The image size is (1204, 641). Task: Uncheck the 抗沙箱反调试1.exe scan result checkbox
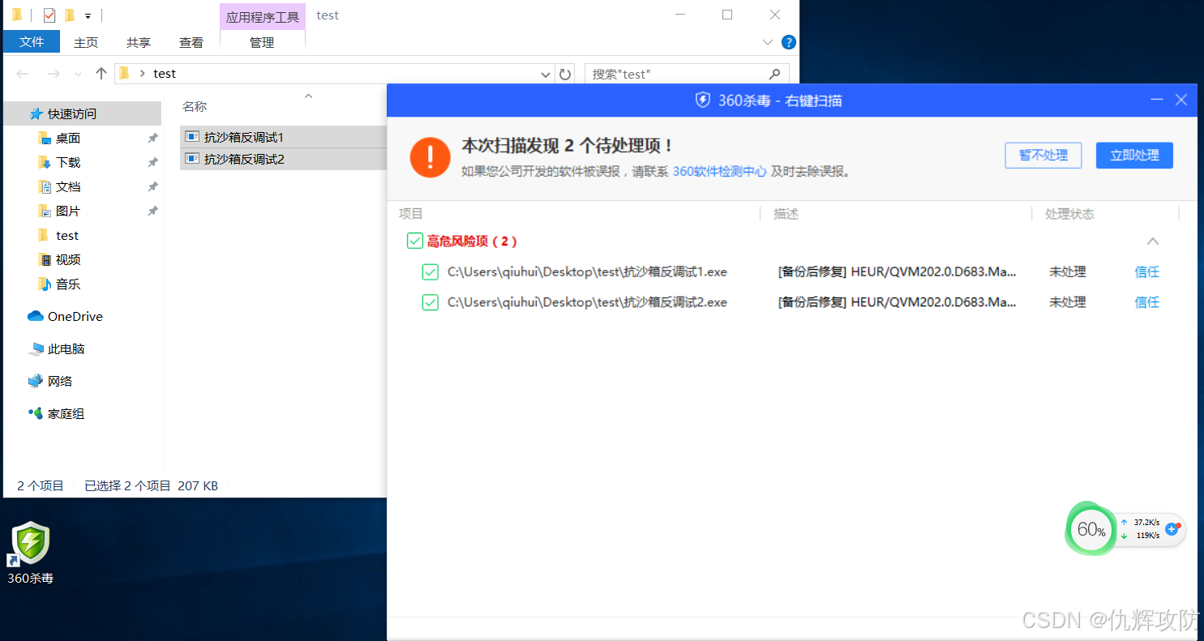[431, 272]
